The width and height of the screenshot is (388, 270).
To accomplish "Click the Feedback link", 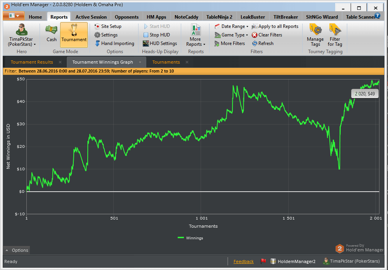I will 243,261.
